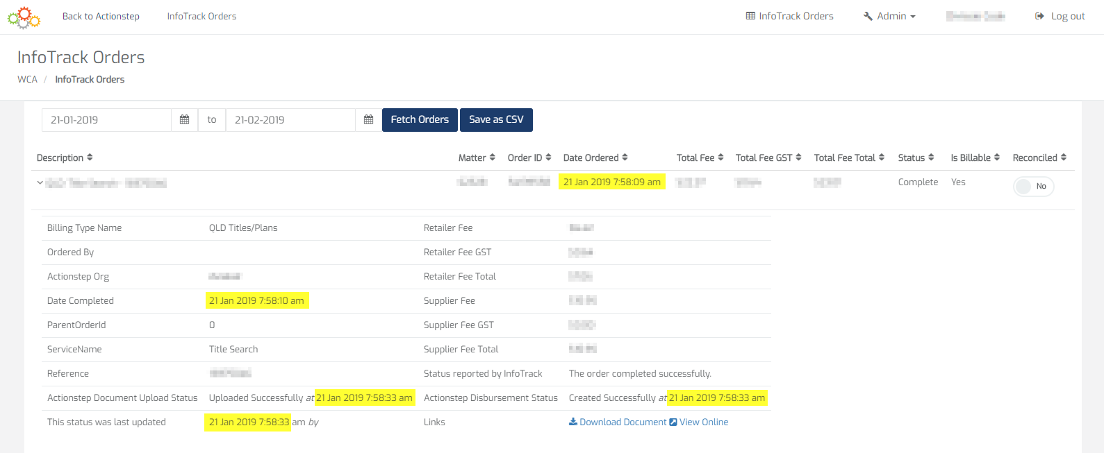Click the Billing Type Name label

(84, 228)
